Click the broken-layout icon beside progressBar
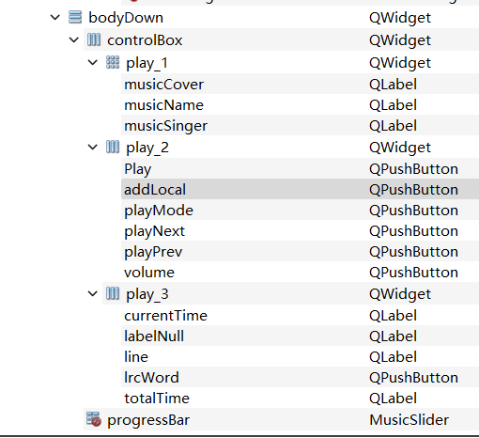Image resolution: width=479 pixels, height=438 pixels. [94, 419]
